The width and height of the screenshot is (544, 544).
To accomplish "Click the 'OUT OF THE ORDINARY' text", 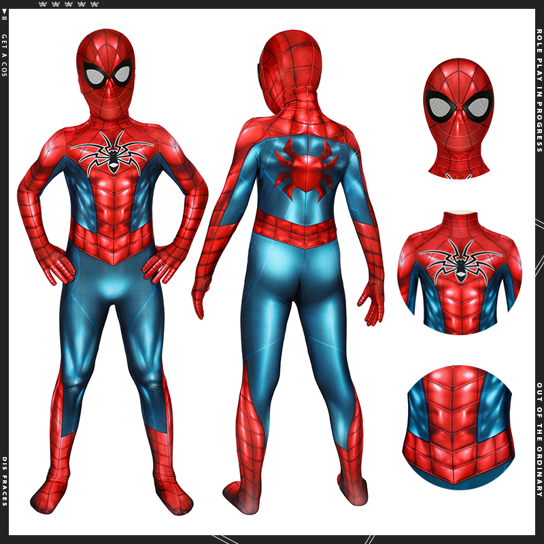I will [x=539, y=439].
